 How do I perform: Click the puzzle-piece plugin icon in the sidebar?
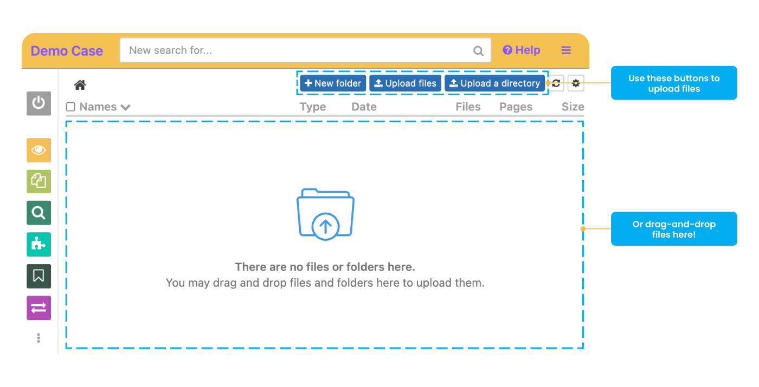(38, 244)
